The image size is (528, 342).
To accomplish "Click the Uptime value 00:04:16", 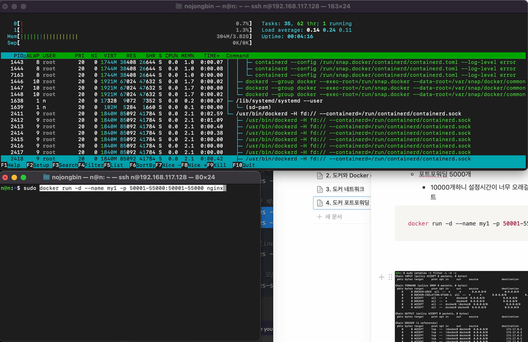I will pos(300,36).
